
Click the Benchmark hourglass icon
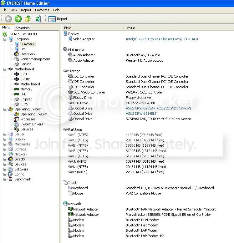tap(11, 179)
